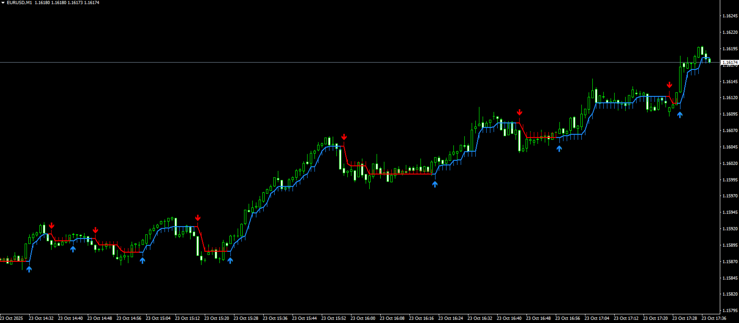Click the 23 Oct 15:36 time label

275,318
